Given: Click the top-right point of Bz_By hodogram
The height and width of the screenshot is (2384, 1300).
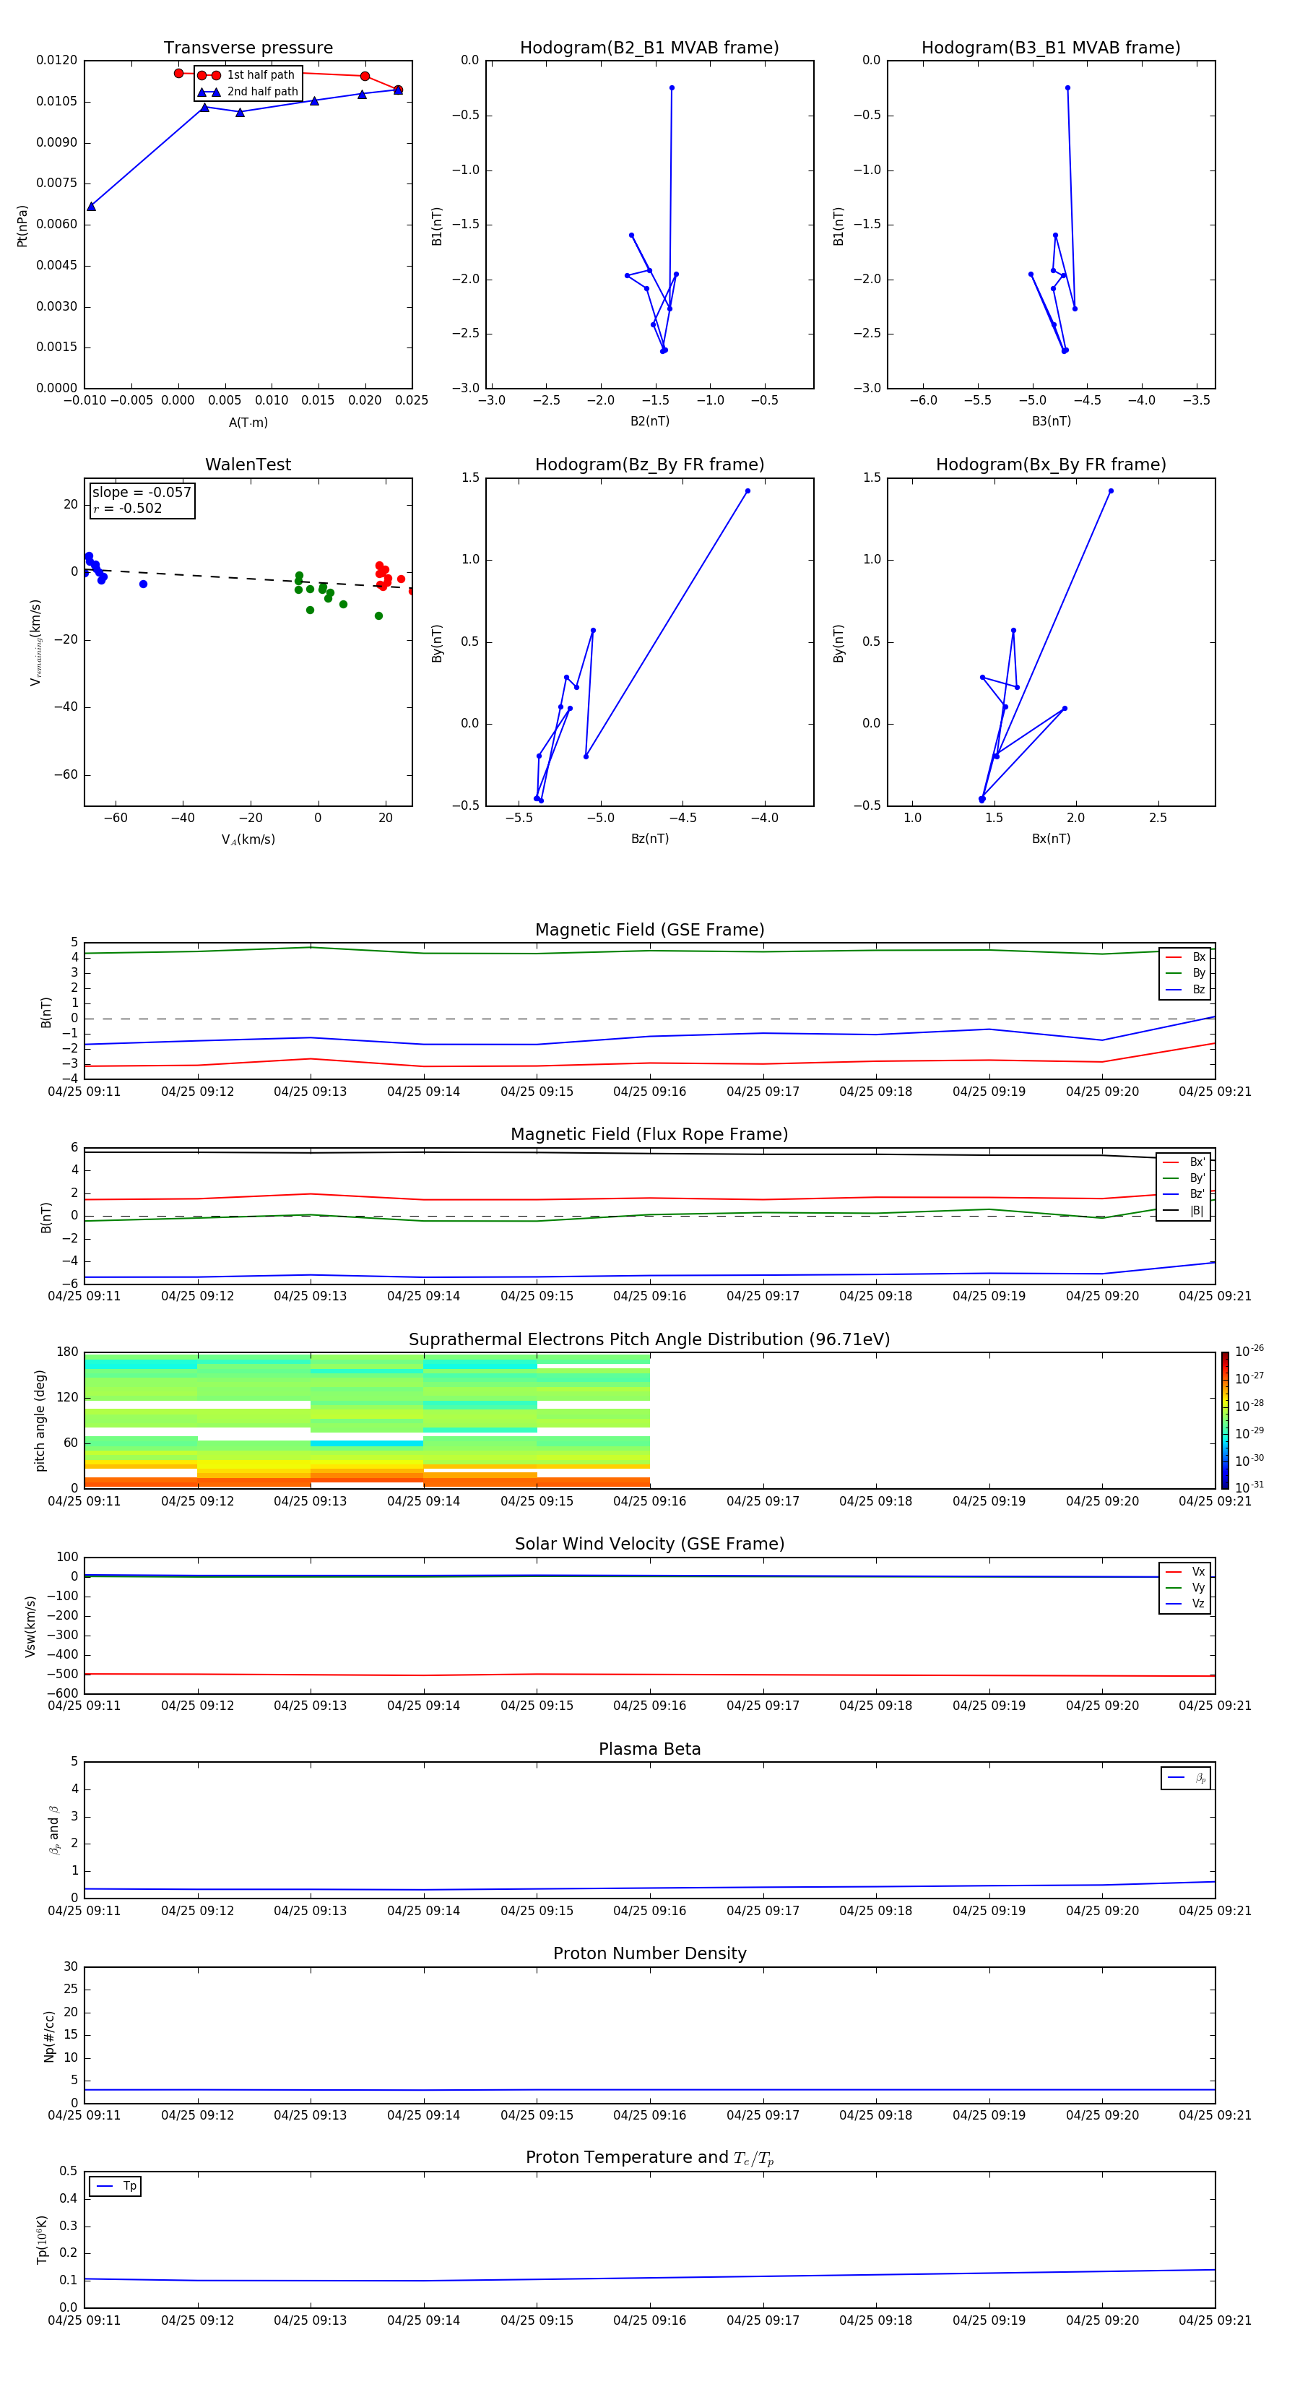Looking at the screenshot, I should point(747,491).
